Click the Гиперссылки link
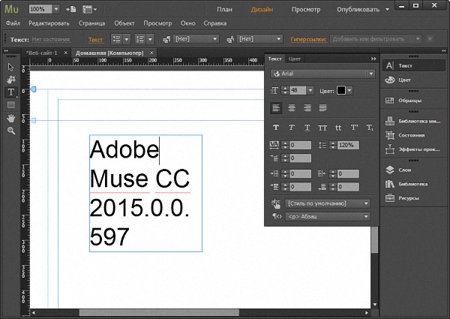This screenshot has width=450, height=319. click(x=308, y=39)
